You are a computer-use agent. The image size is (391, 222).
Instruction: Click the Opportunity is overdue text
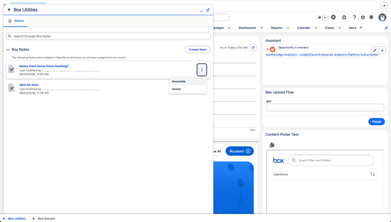pyautogui.click(x=293, y=47)
